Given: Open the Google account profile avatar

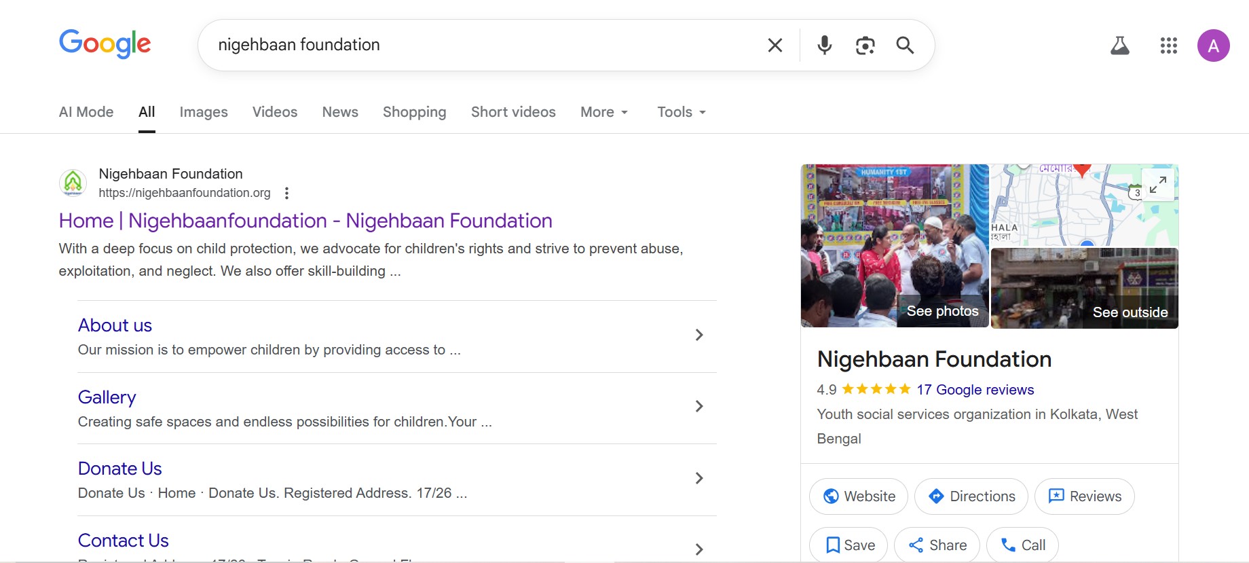Looking at the screenshot, I should tap(1213, 46).
